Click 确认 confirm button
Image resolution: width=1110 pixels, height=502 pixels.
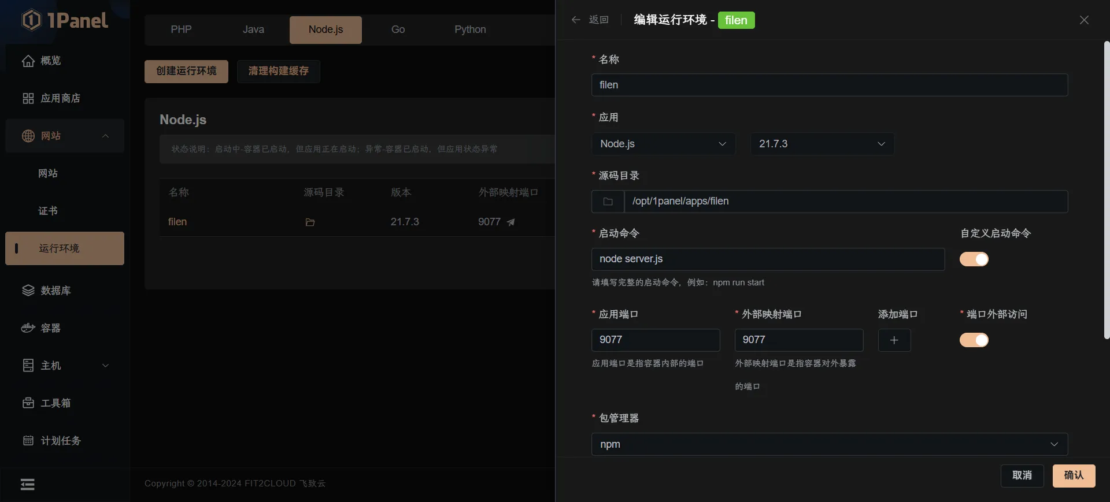point(1074,475)
